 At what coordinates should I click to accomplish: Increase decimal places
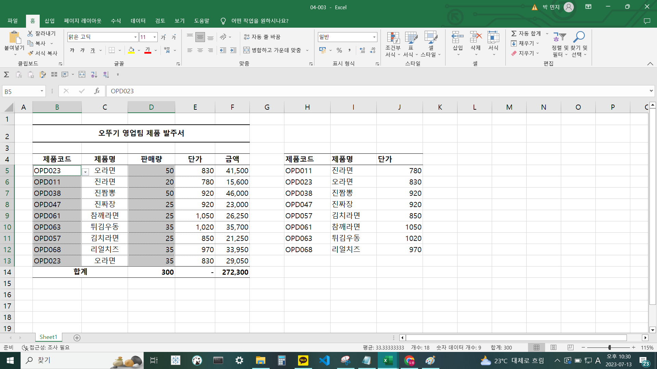coord(362,50)
